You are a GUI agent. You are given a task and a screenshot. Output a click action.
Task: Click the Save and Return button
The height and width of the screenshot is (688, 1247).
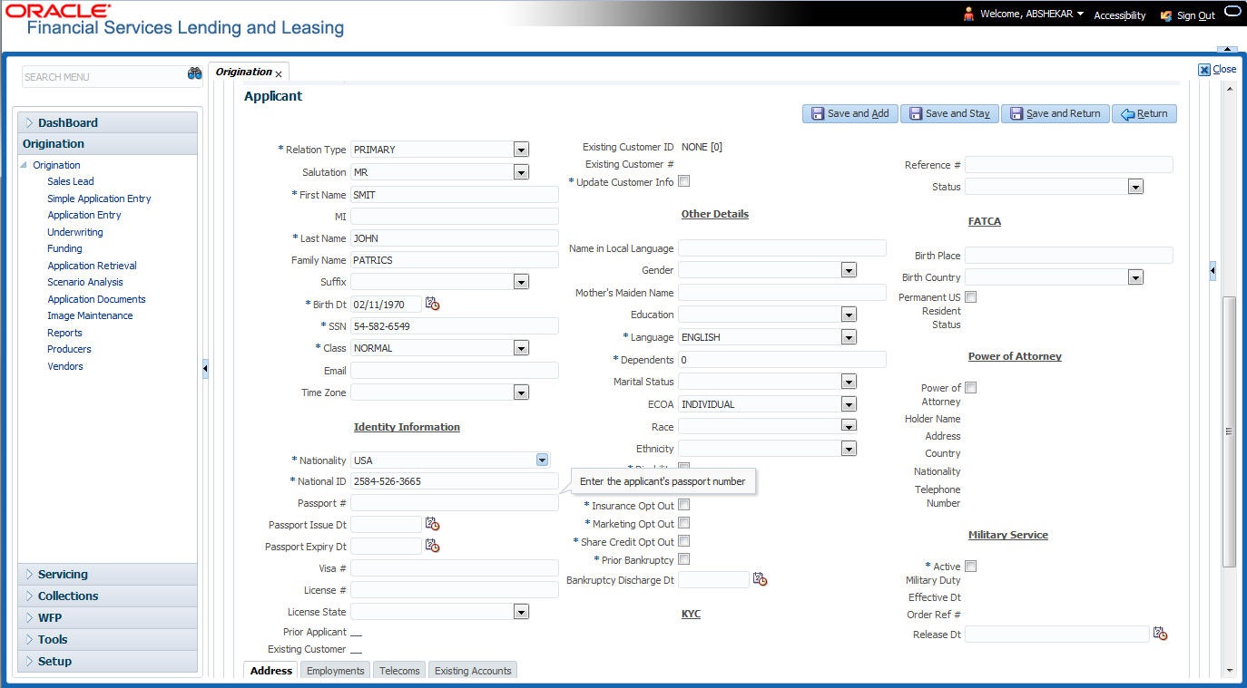[x=1056, y=113]
